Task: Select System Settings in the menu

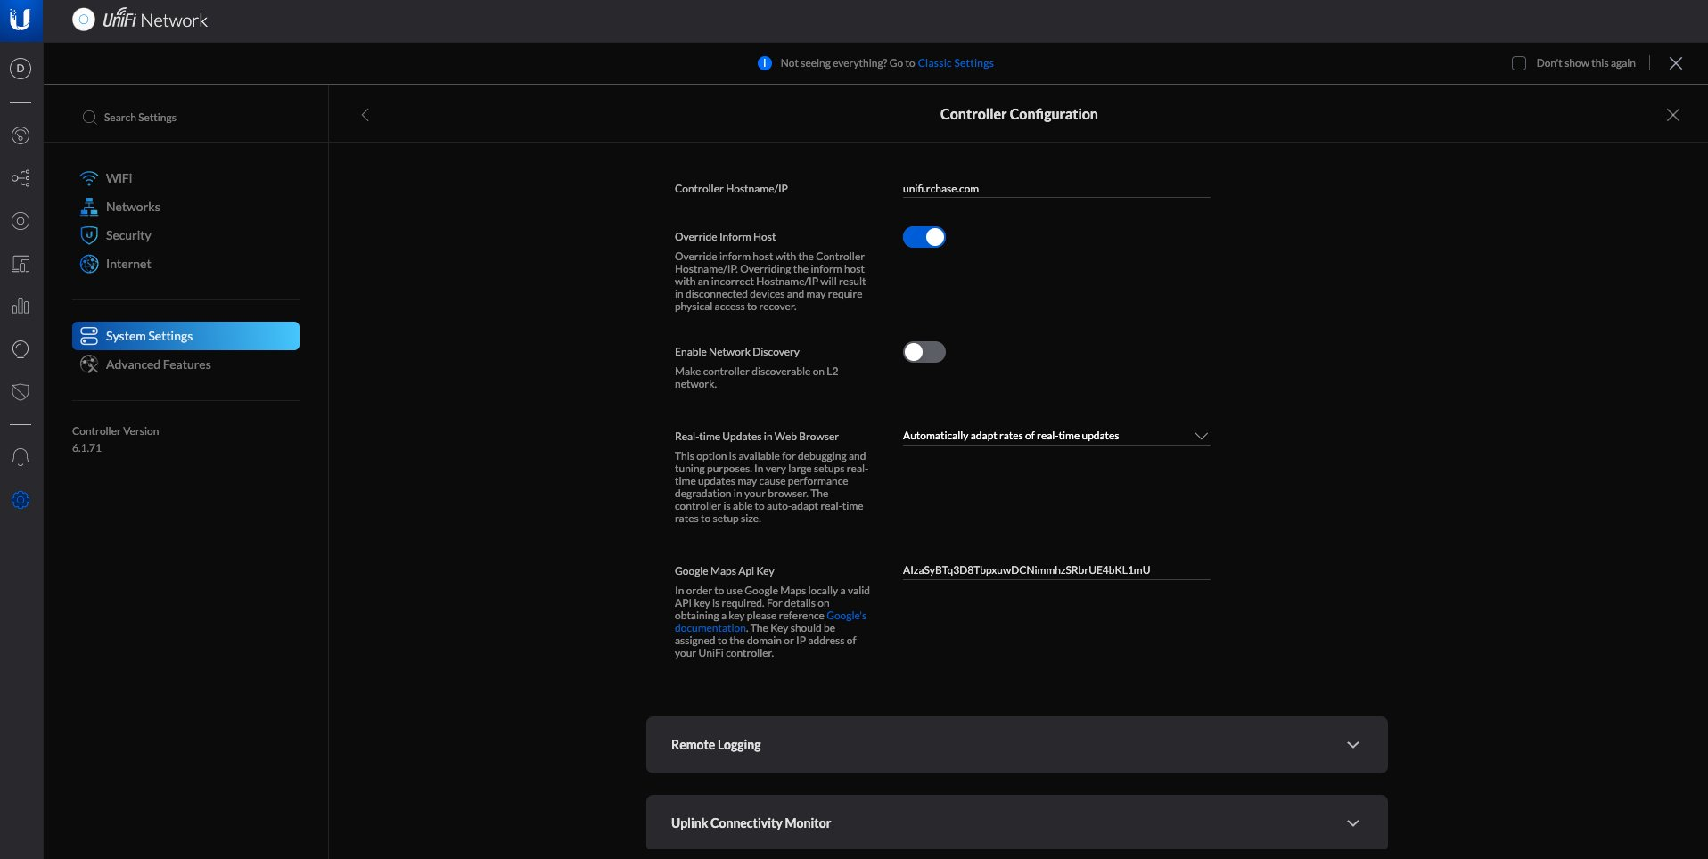Action: point(185,336)
